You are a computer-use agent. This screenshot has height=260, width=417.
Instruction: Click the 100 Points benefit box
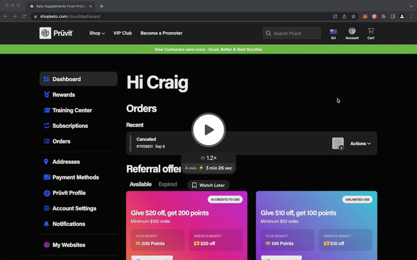288,240
